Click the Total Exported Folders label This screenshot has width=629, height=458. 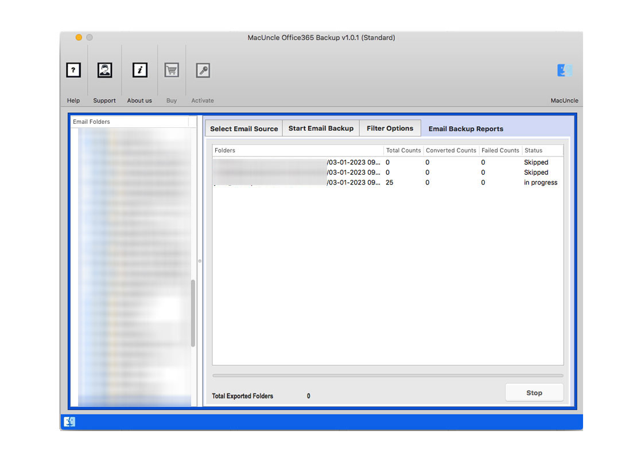[x=242, y=396]
